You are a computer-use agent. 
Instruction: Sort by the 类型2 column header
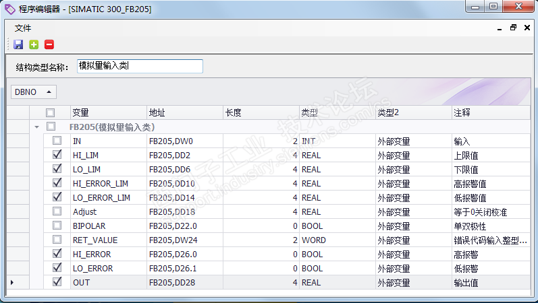pos(413,112)
